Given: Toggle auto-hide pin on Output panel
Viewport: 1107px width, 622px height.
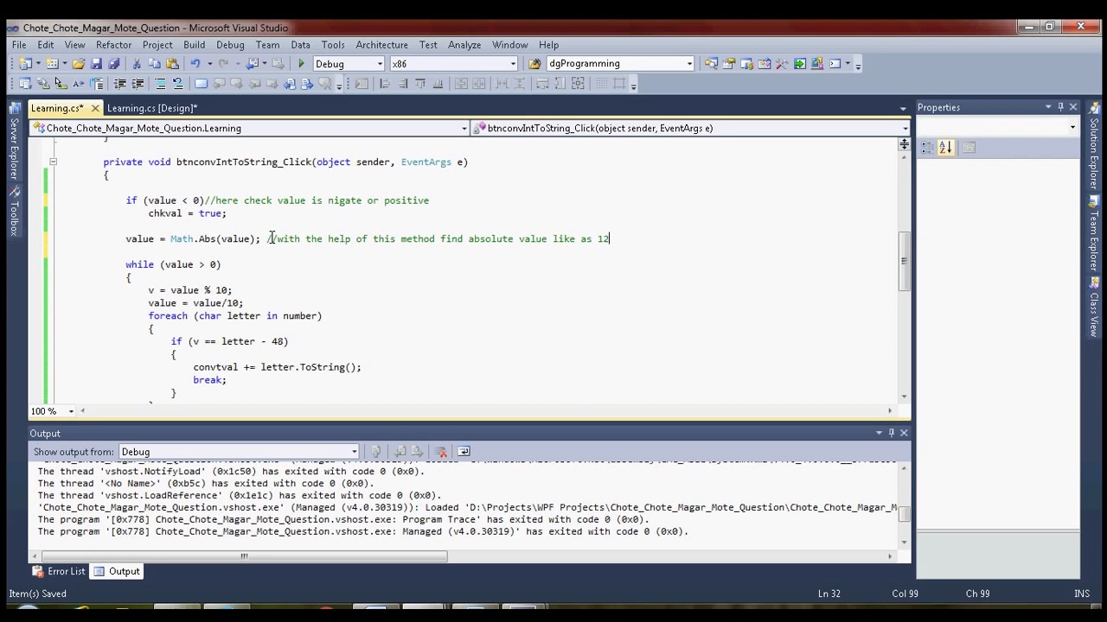Looking at the screenshot, I should click(x=891, y=433).
